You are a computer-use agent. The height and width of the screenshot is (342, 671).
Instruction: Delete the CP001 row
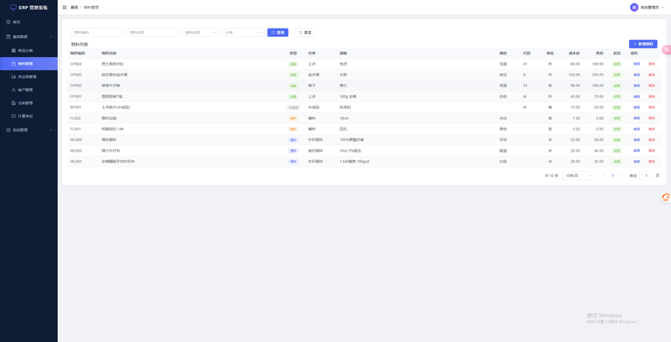[x=652, y=96]
